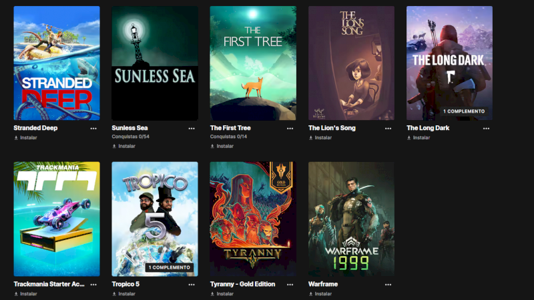The width and height of the screenshot is (534, 300).
Task: Install Stranded Deep via Instalar link
Action: tap(25, 138)
